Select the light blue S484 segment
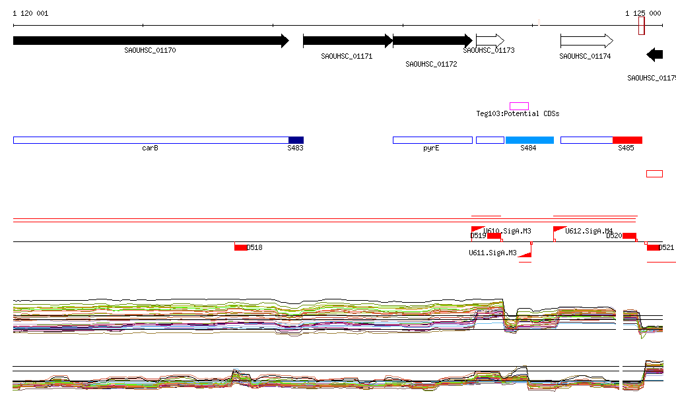 pyautogui.click(x=529, y=140)
